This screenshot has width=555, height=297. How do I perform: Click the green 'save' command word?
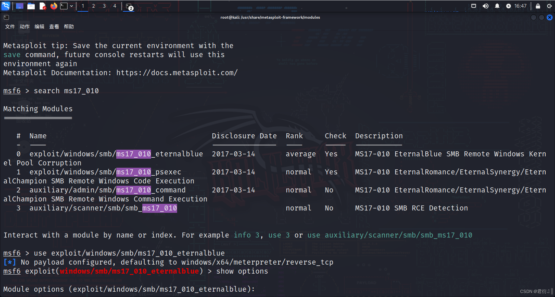(12, 55)
